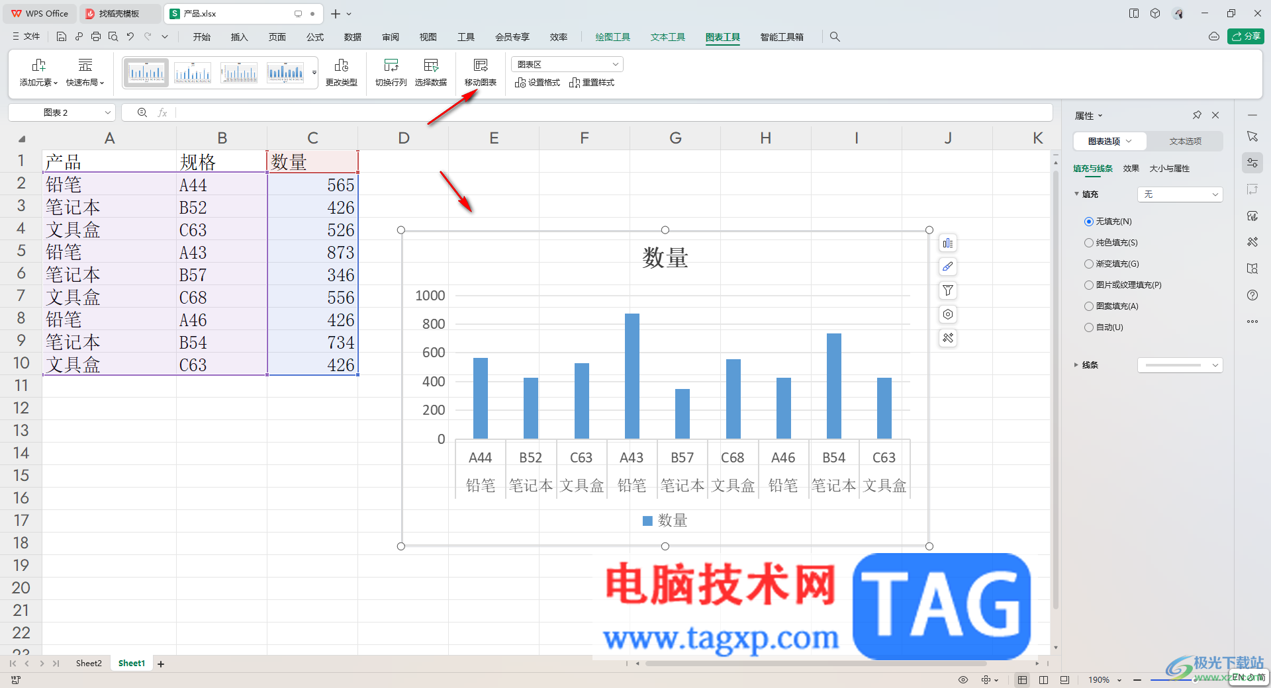The height and width of the screenshot is (688, 1271).
Task: Click Reset Style (重置样式) button
Action: 592,83
